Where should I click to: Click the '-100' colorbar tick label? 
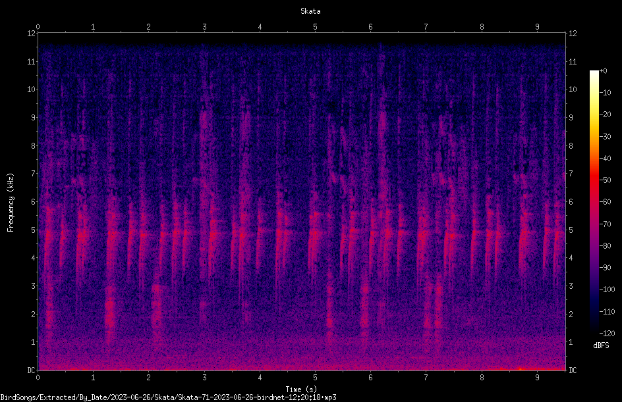608,289
